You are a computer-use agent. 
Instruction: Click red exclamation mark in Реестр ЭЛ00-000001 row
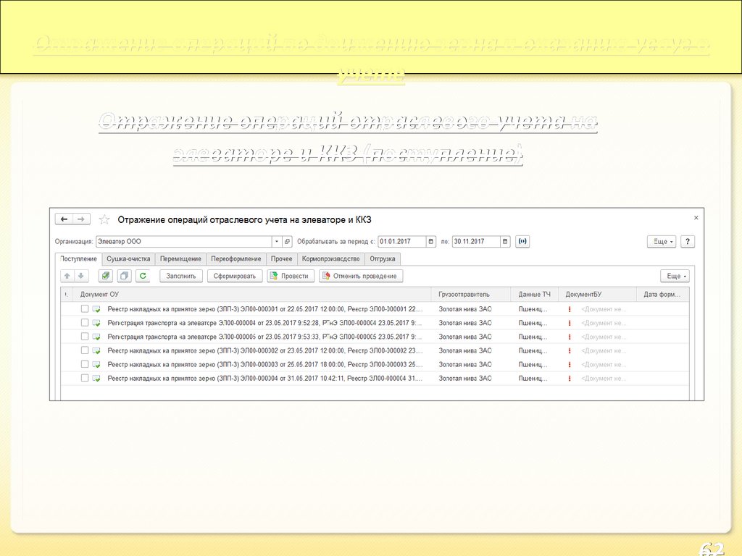click(570, 309)
